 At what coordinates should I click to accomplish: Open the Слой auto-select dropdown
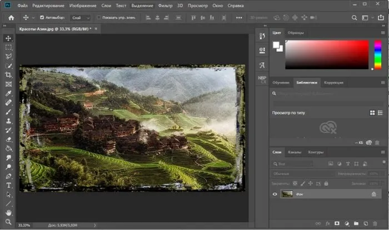click(81, 18)
